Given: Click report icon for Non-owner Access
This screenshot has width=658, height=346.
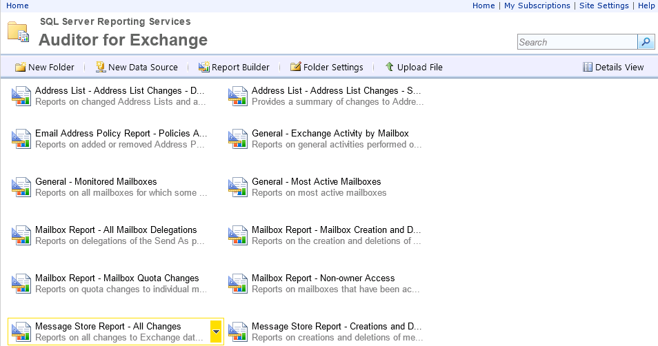Looking at the screenshot, I should [237, 283].
